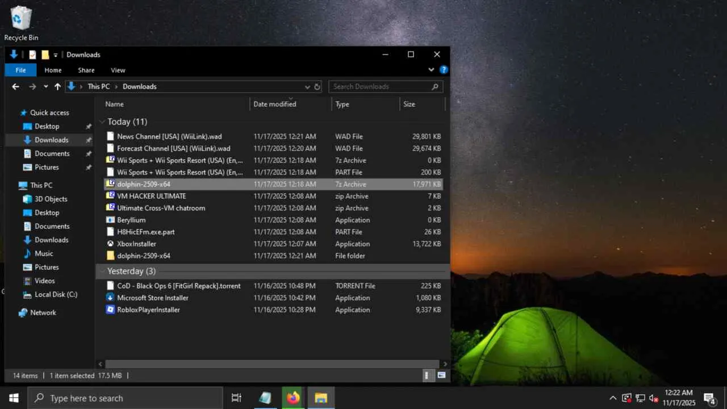This screenshot has height=409, width=727.
Task: Open the notification center on the taskbar
Action: pyautogui.click(x=709, y=398)
